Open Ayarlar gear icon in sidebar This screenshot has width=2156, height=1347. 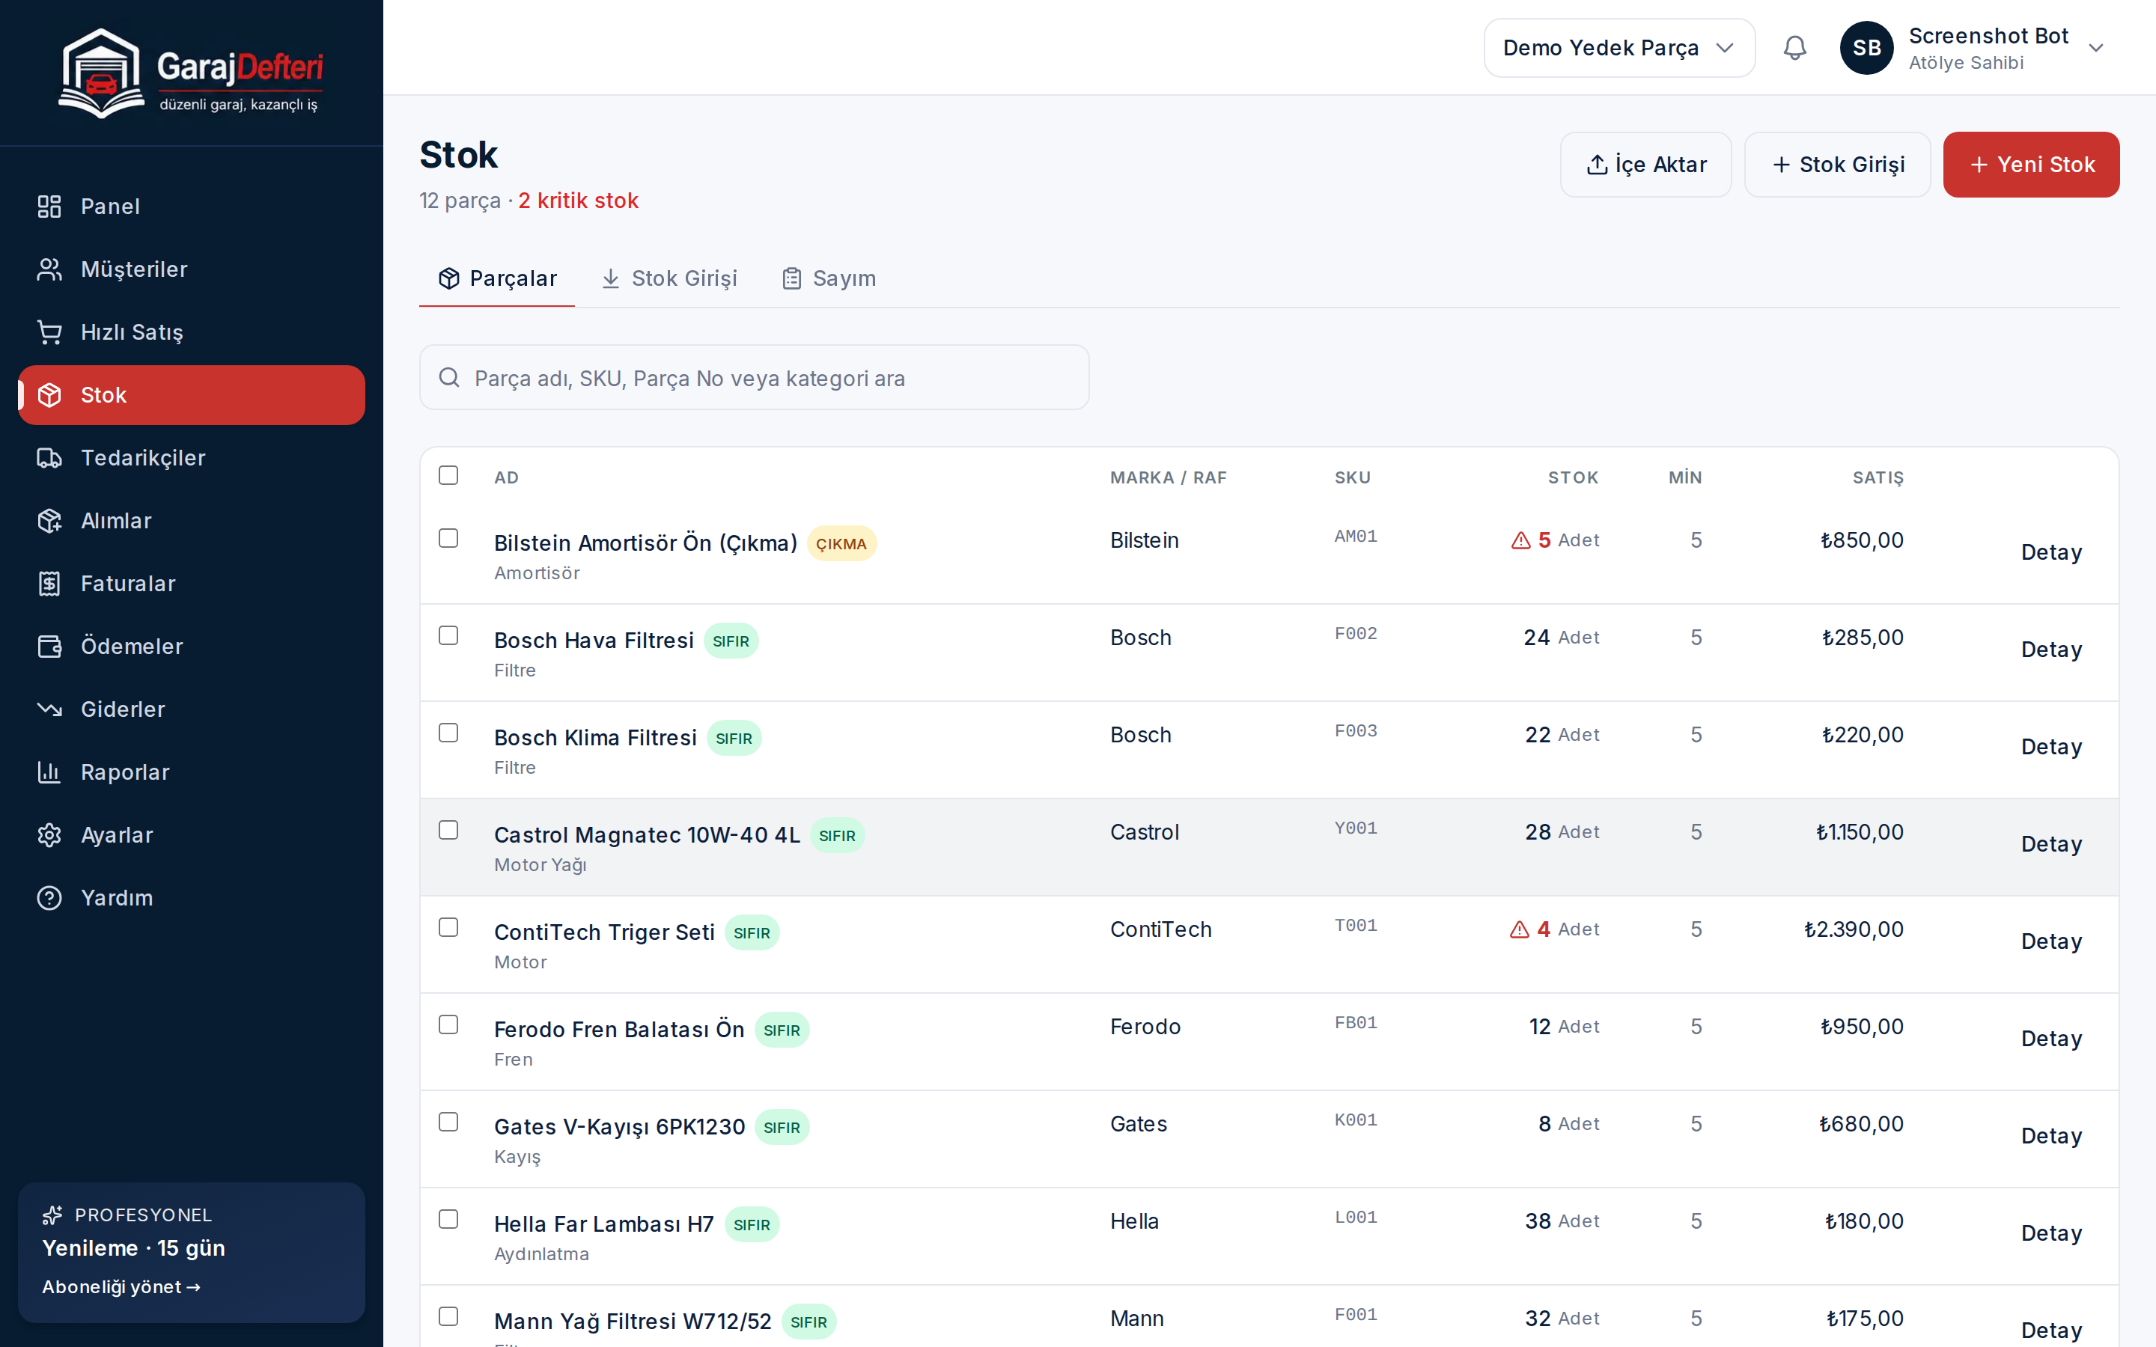point(49,834)
